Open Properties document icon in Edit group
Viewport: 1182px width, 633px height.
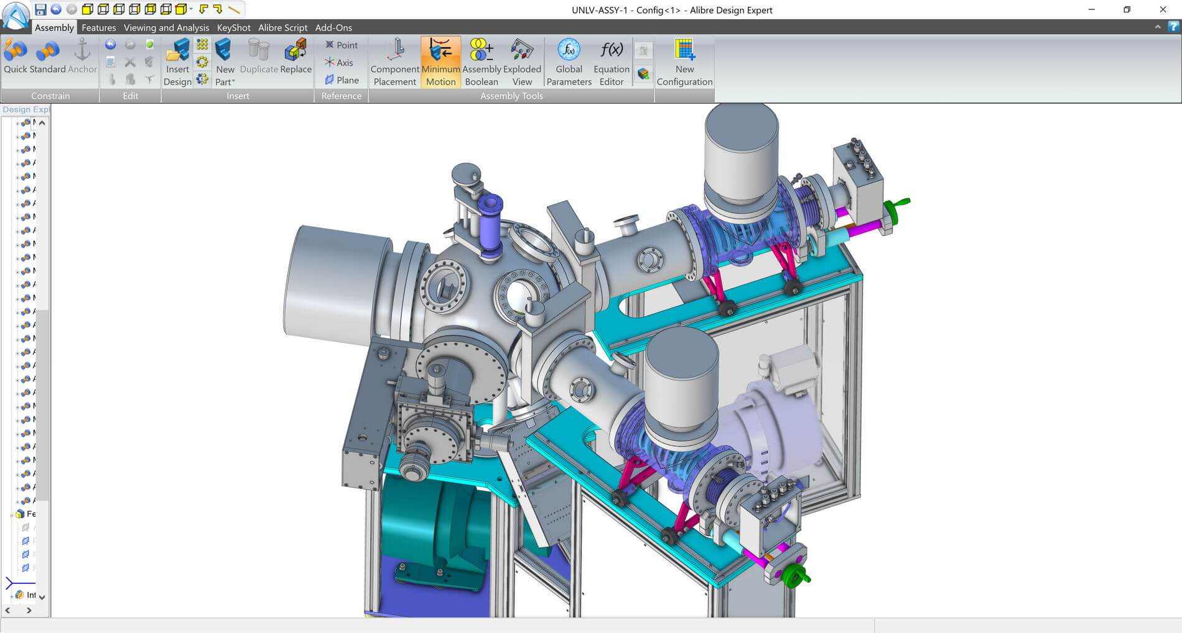click(x=111, y=61)
